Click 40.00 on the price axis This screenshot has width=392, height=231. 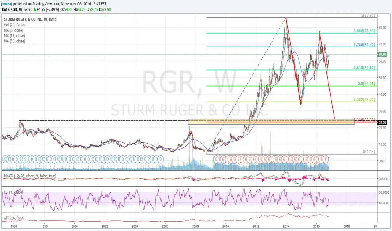click(382, 94)
